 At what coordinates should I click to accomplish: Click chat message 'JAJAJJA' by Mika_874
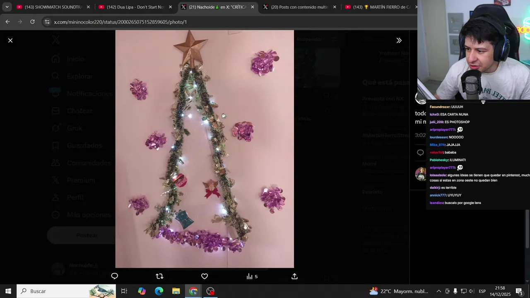tap(453, 145)
